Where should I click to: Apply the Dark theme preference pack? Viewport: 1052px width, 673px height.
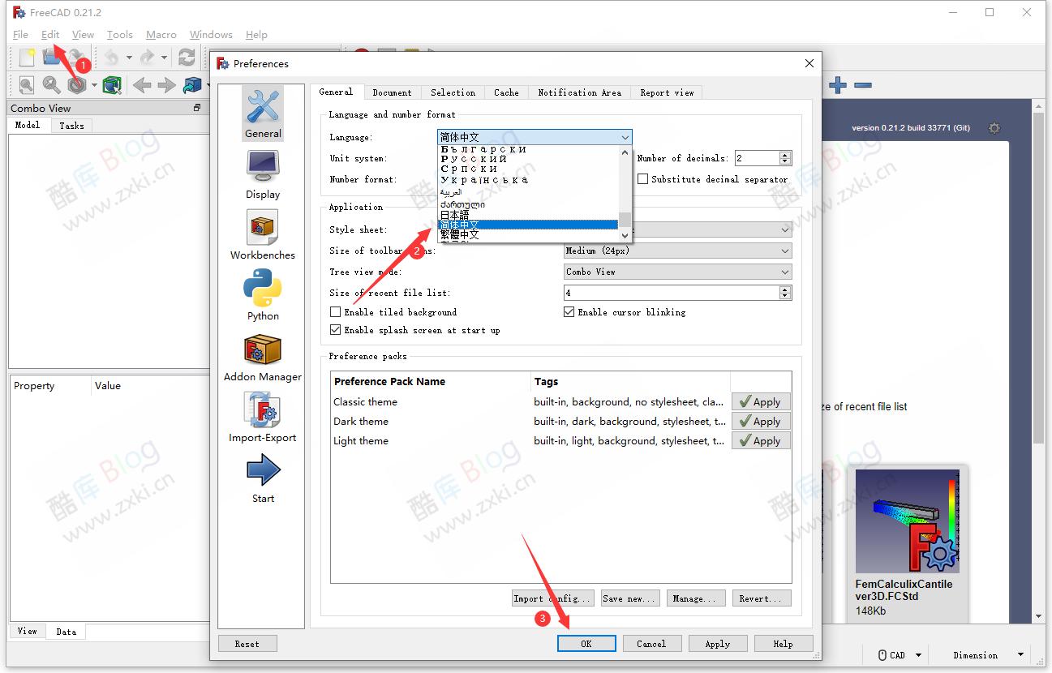coord(760,421)
